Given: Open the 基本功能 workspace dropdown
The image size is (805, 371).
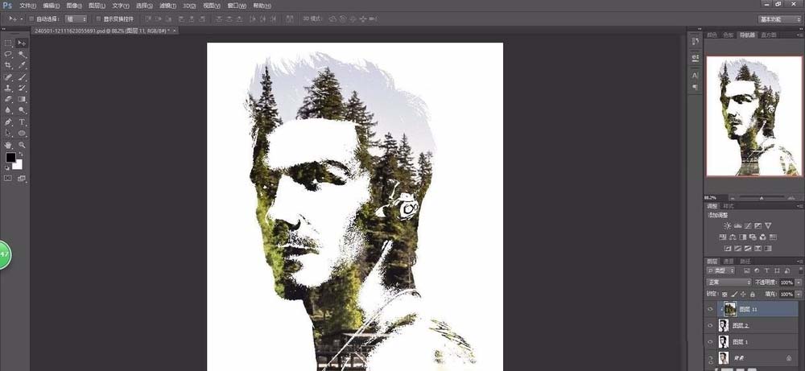Looking at the screenshot, I should coord(778,19).
